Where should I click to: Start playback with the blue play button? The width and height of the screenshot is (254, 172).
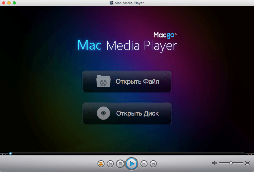132,164
